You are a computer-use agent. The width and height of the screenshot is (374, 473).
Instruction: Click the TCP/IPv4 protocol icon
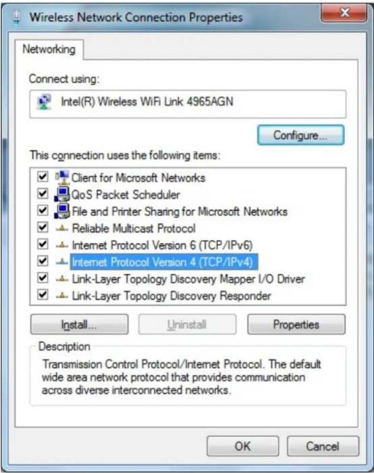(62, 262)
